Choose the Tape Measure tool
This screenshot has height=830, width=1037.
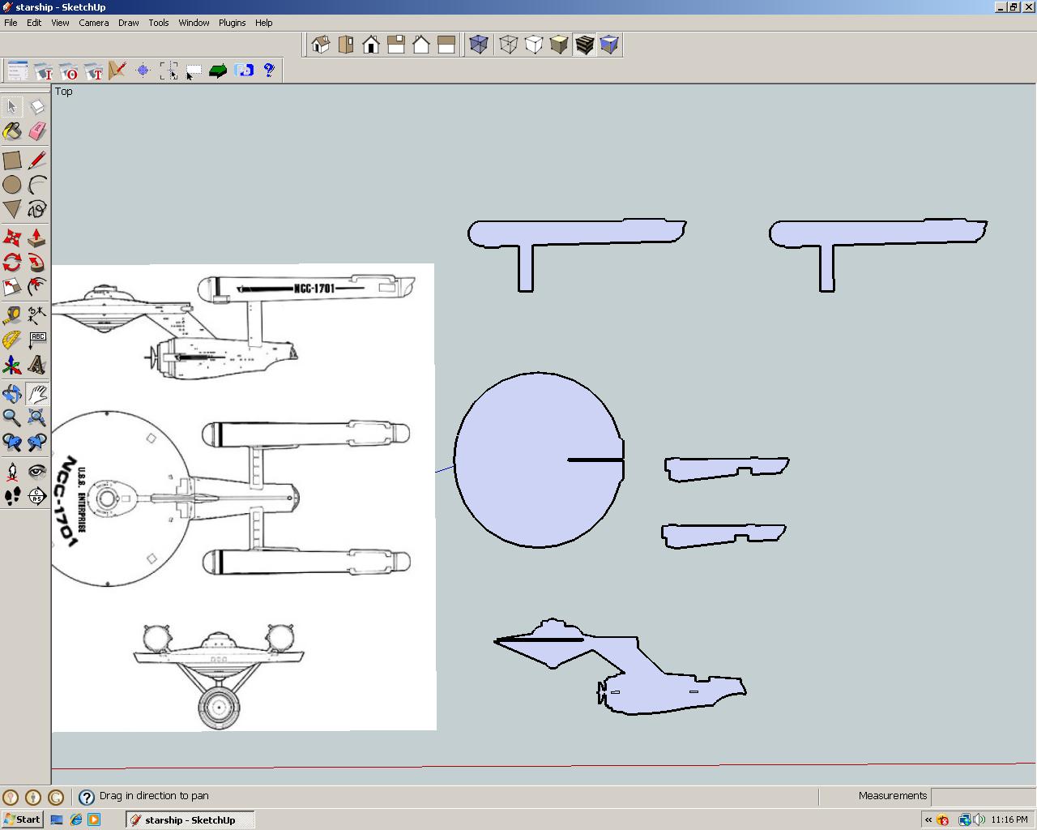coord(12,315)
